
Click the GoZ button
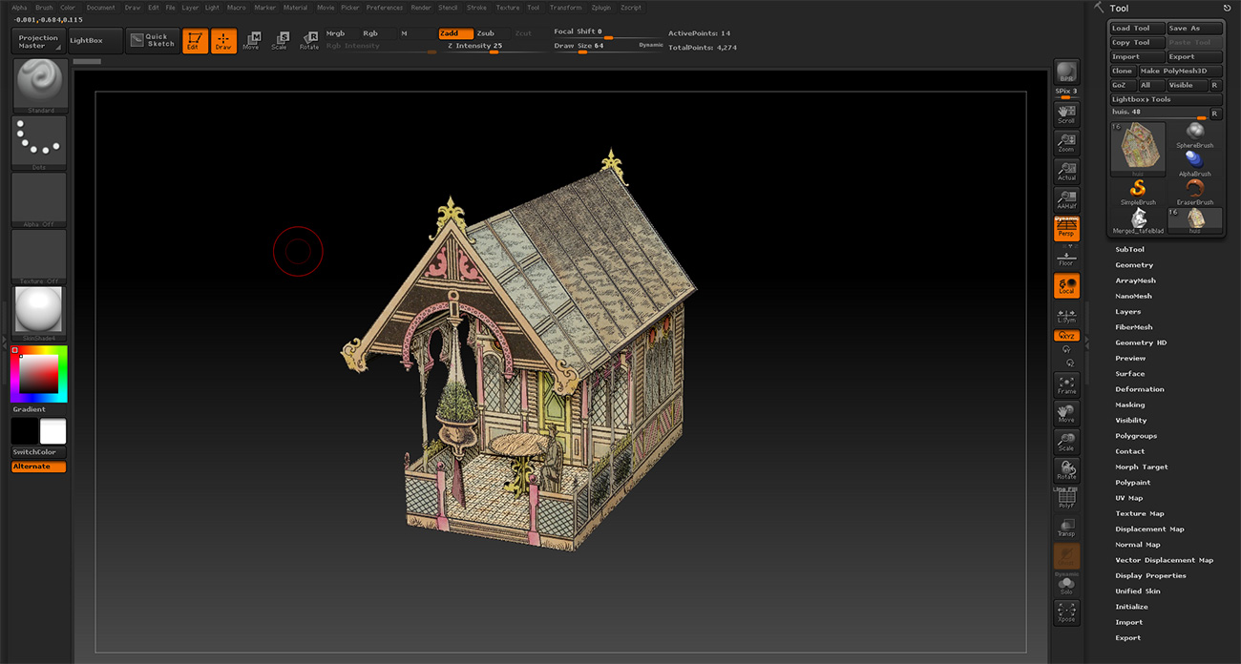(x=1121, y=86)
